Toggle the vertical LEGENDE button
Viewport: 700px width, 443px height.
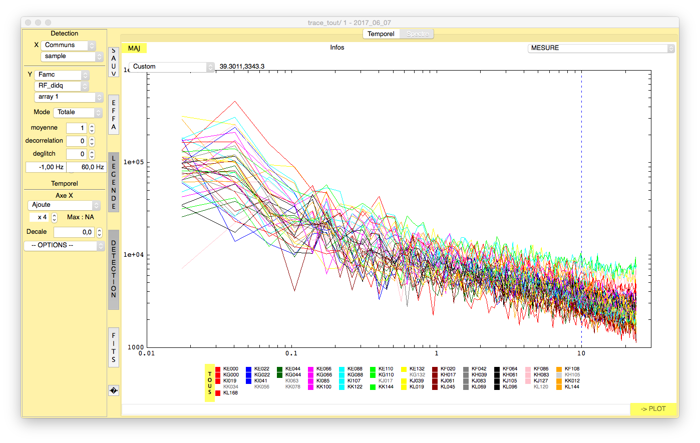point(114,182)
